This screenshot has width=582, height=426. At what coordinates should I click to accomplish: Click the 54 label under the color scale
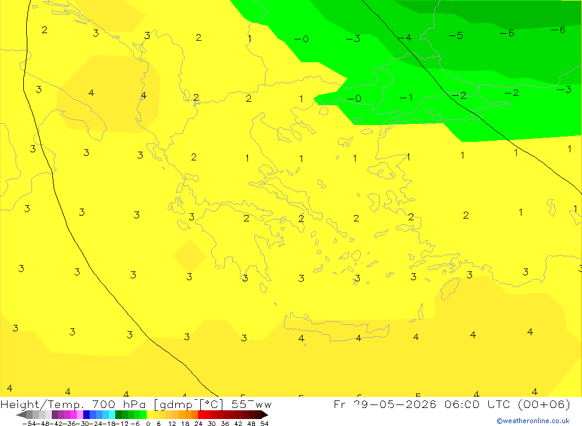point(264,424)
